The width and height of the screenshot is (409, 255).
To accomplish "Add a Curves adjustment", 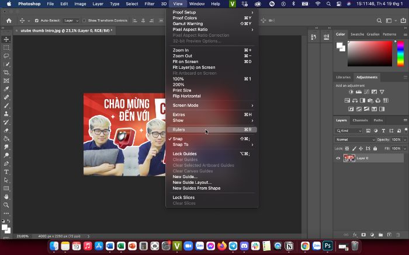I will (366, 92).
